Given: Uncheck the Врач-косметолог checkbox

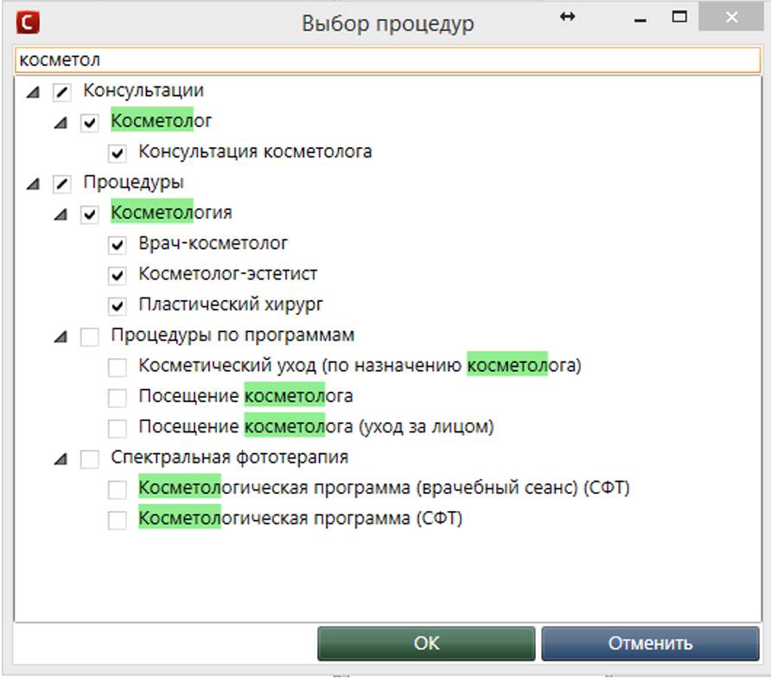Looking at the screenshot, I should click(118, 245).
